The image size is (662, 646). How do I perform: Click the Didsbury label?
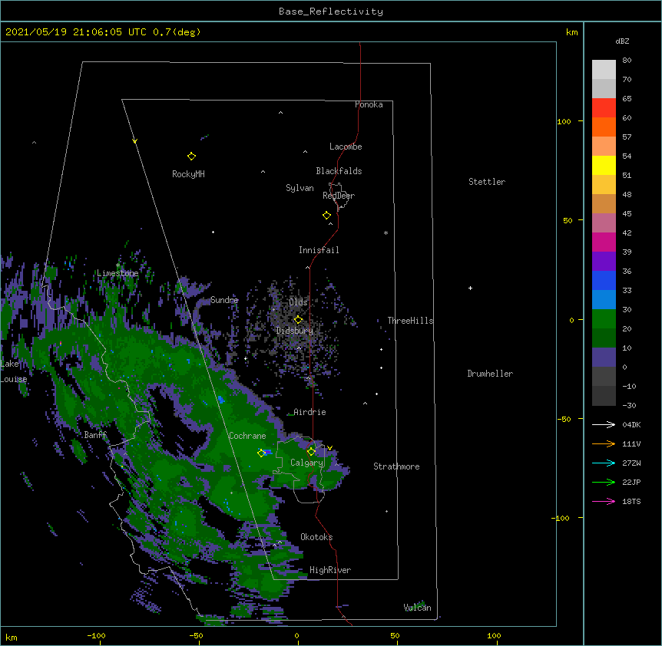click(295, 331)
